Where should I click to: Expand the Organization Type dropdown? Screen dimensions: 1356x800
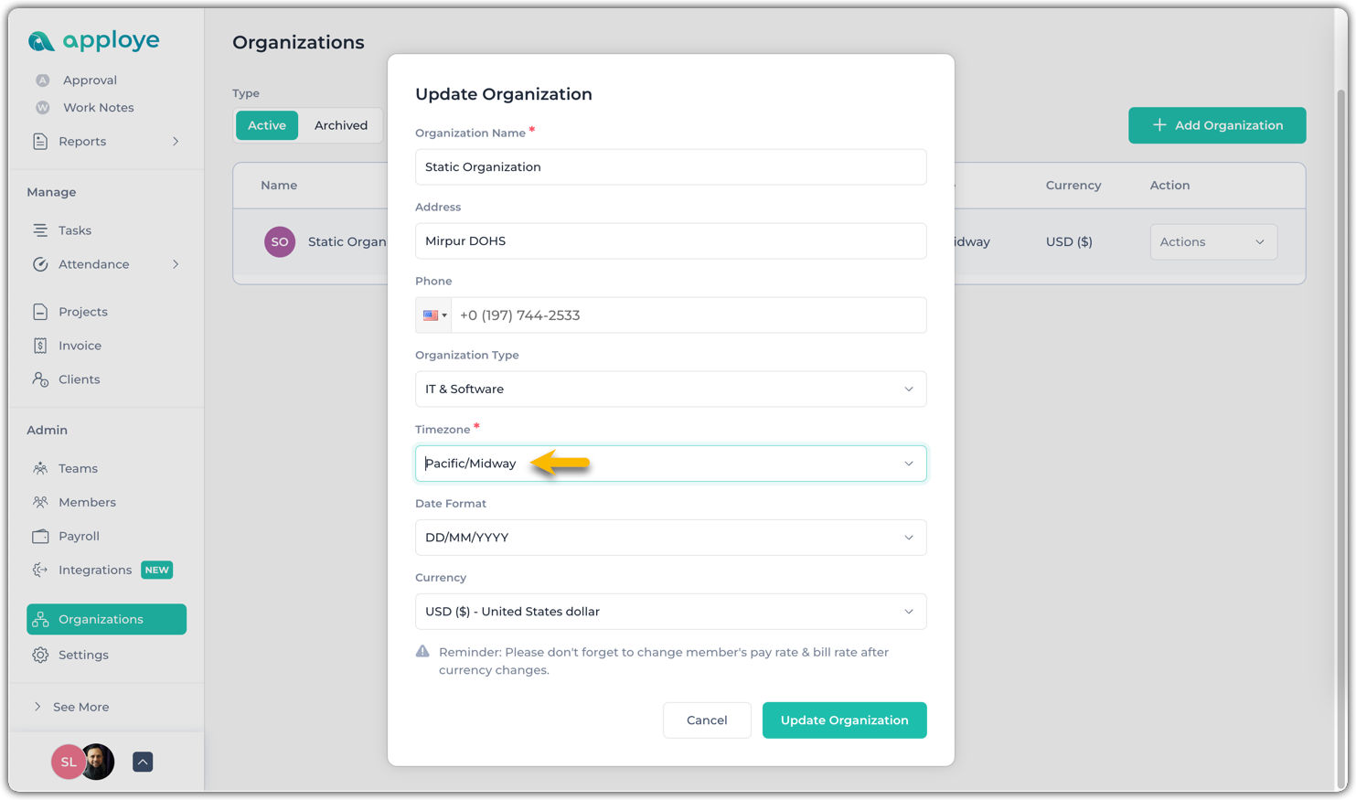[x=670, y=389]
